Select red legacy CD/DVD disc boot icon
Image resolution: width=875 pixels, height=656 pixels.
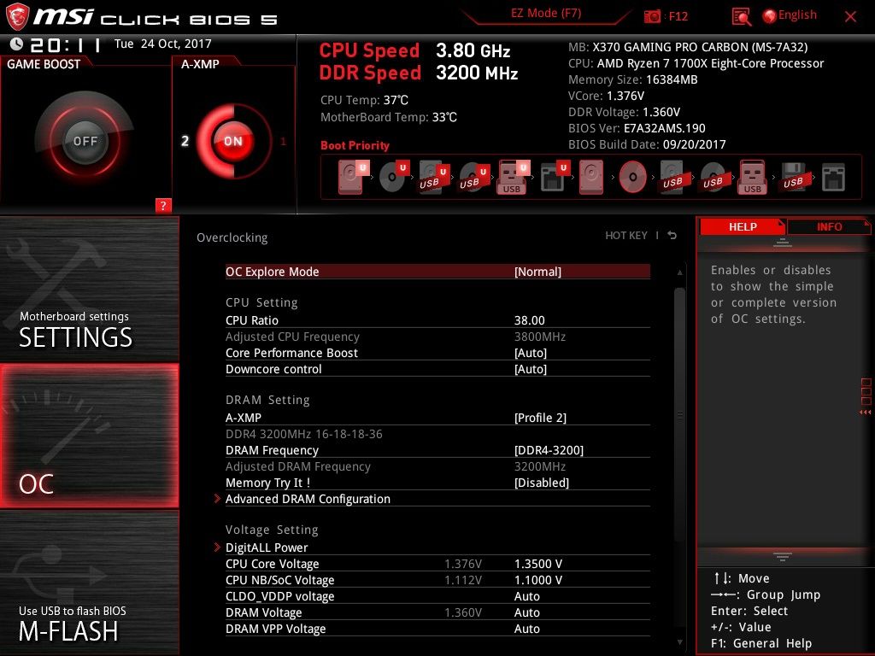632,177
